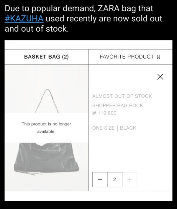
Task: Click the bookmark icon beside Favorite Product
Action: click(x=158, y=57)
